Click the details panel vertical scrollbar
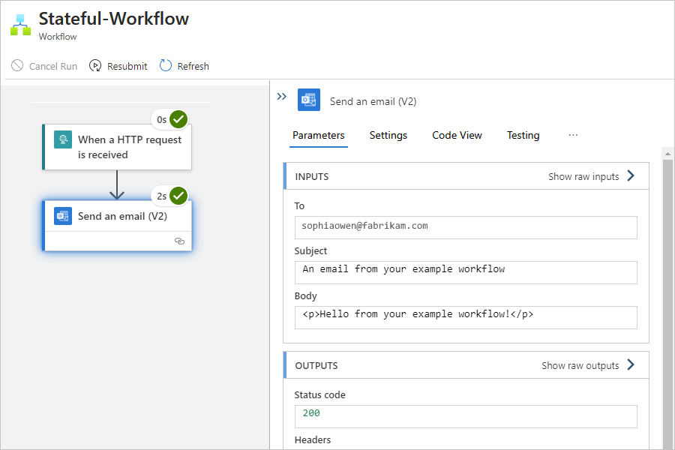The width and height of the screenshot is (675, 450). (x=667, y=300)
